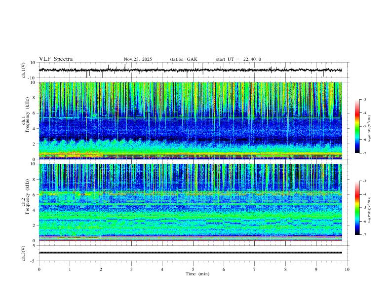Image resolution: width=391 pixels, height=302 pixels.
Task: Click the '-7' label on ch.2 color bar
Action: click(364, 235)
